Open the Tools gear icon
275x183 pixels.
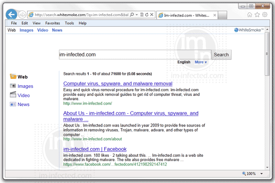[264, 15]
